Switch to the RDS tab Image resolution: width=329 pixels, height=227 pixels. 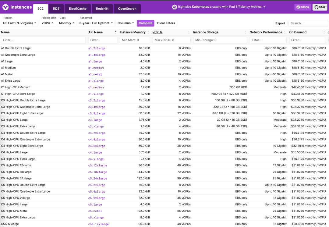56,9
